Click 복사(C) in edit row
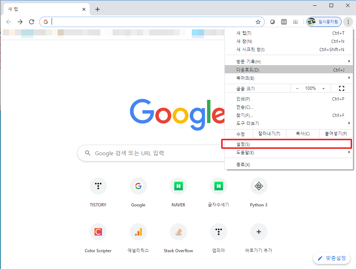356x269 pixels. [x=303, y=134]
